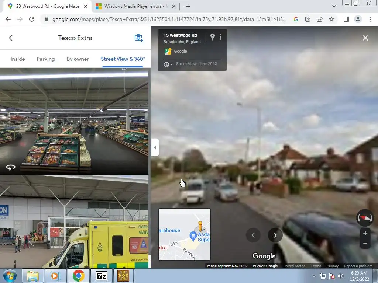Open the Parking photos tab
The image size is (378, 283).
click(45, 59)
